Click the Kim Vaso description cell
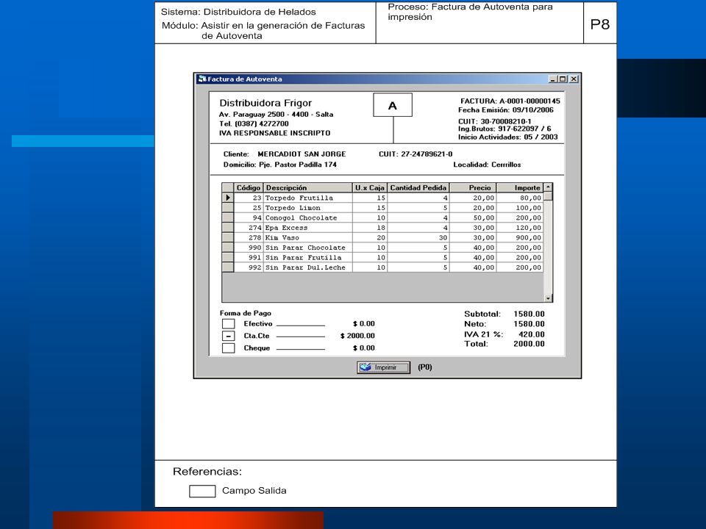 click(x=307, y=237)
